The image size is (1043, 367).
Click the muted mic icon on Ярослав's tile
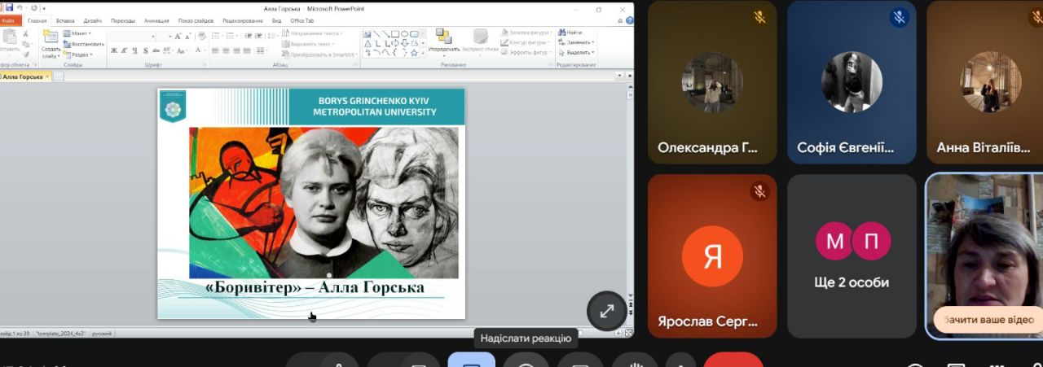click(x=759, y=190)
